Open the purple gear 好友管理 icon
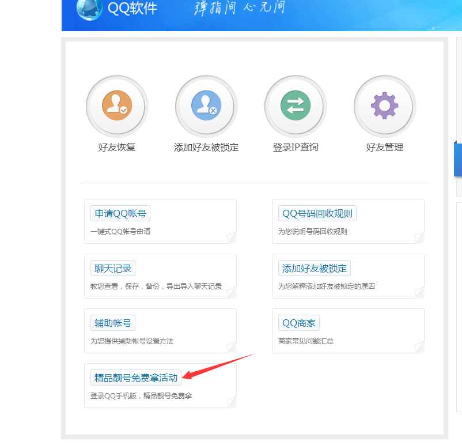The width and height of the screenshot is (462, 445). point(385,105)
